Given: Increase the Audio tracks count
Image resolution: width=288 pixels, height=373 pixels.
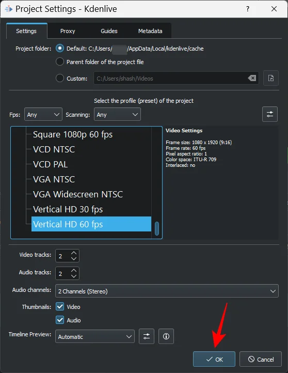Looking at the screenshot, I should click(74, 271).
